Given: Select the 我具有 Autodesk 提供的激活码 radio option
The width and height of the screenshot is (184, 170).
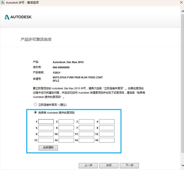Looking at the screenshot, I should click(x=36, y=112).
